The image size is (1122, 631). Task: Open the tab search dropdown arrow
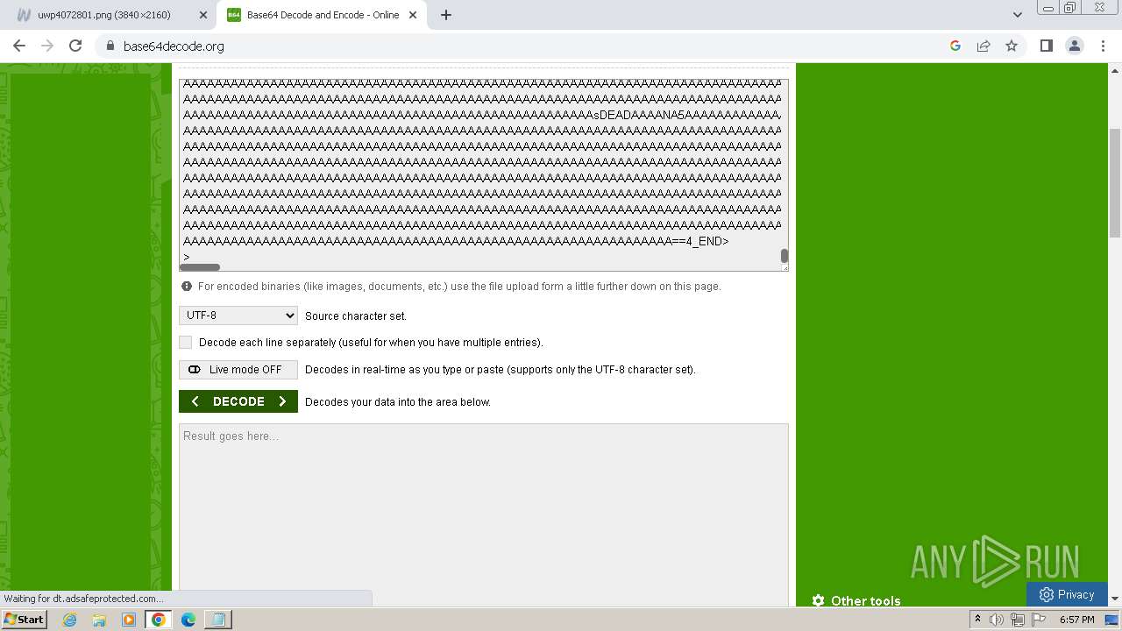pyautogui.click(x=1017, y=15)
